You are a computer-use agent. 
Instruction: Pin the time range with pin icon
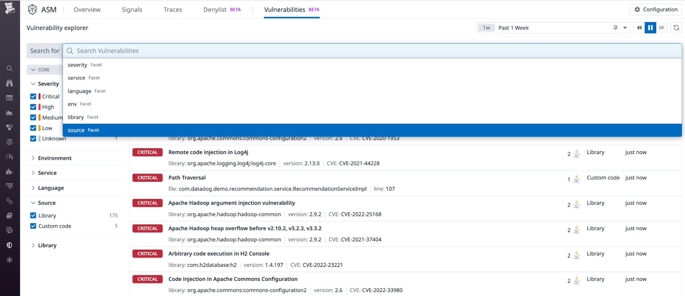[615, 28]
